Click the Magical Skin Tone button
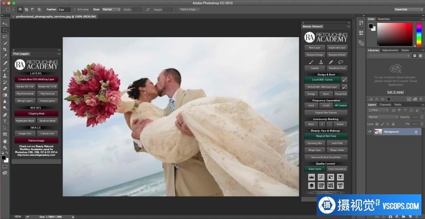This screenshot has height=219, width=425. pyautogui.click(x=326, y=136)
